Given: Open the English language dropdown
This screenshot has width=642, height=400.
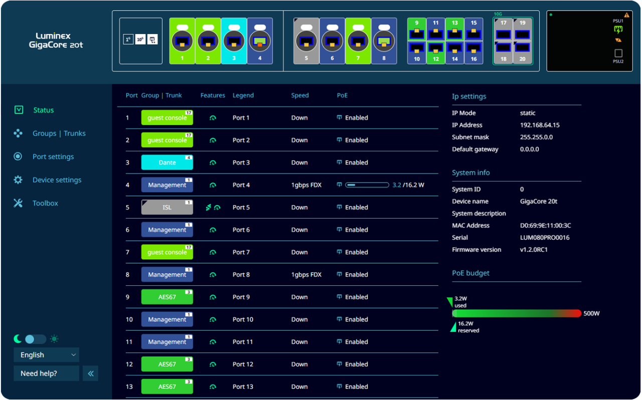Looking at the screenshot, I should pos(47,355).
